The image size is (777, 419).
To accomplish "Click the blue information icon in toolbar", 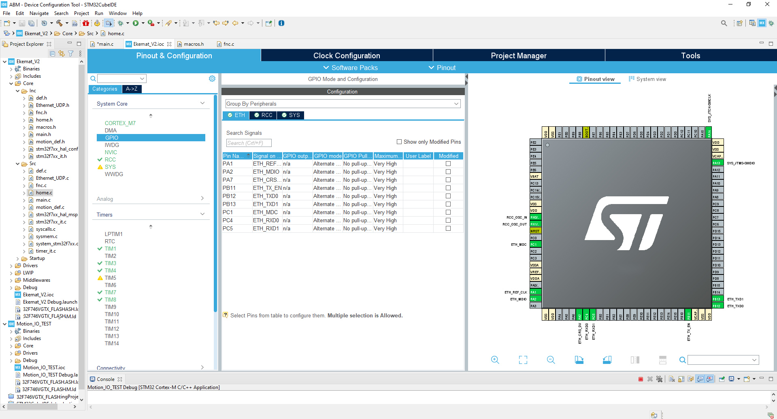I will coord(281,23).
